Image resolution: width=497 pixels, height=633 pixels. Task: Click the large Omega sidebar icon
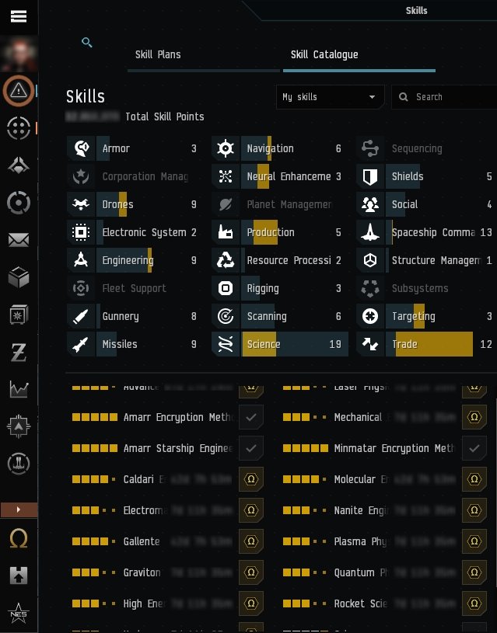tap(19, 539)
